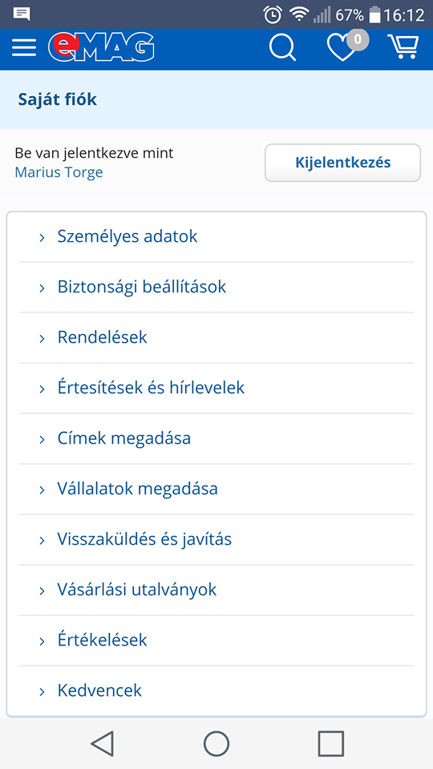Viewport: 433px width, 769px height.
Task: Tap the eMAG logo
Action: tap(101, 47)
